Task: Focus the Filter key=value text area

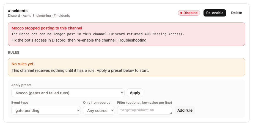Action: (145, 110)
